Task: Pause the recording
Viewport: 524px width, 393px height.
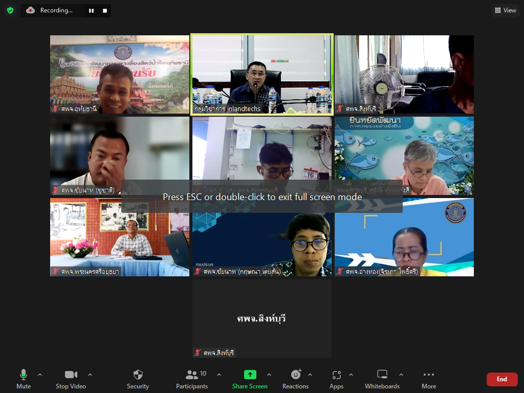Action: [91, 11]
